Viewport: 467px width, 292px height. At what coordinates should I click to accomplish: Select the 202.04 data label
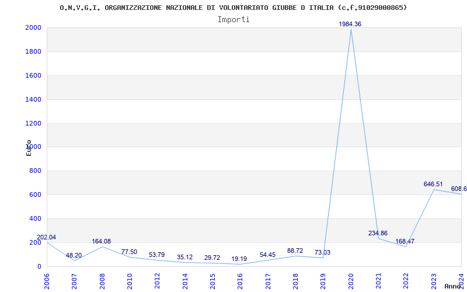[x=47, y=237]
